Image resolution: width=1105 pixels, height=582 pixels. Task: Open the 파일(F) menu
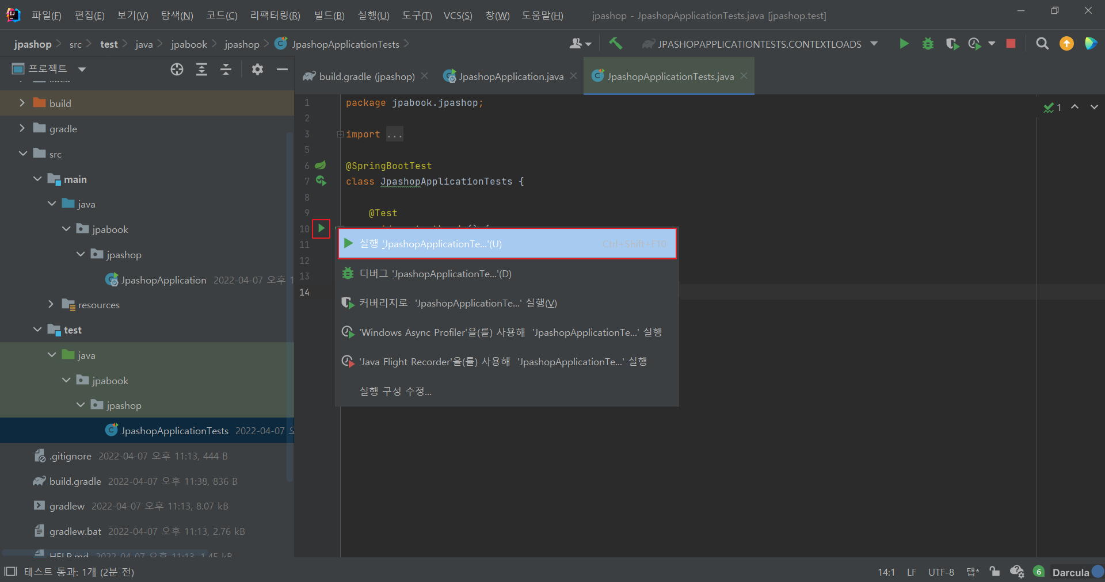point(47,16)
